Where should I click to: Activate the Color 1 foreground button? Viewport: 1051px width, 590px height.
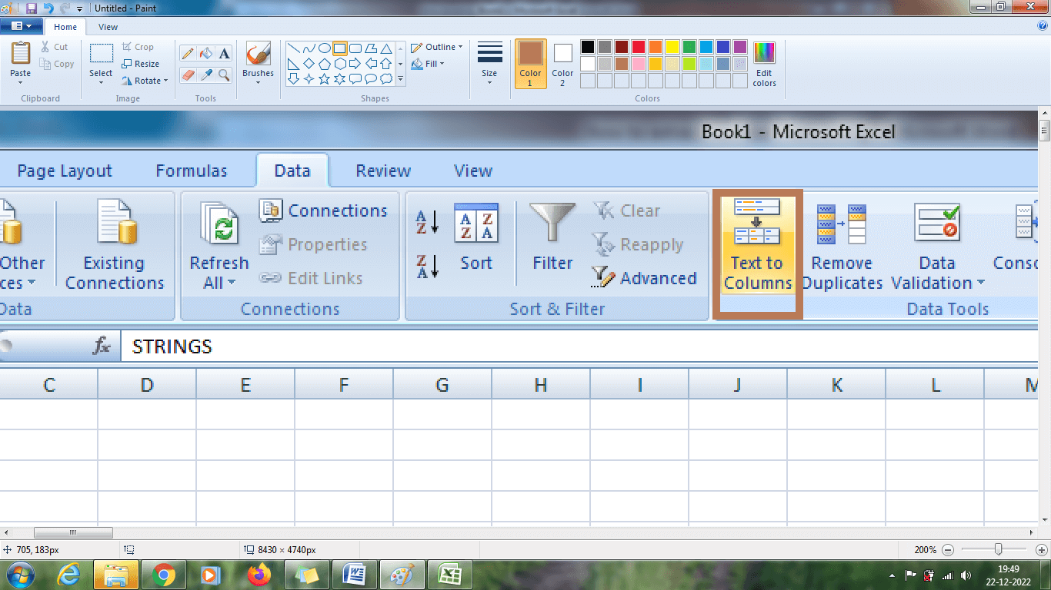[530, 65]
